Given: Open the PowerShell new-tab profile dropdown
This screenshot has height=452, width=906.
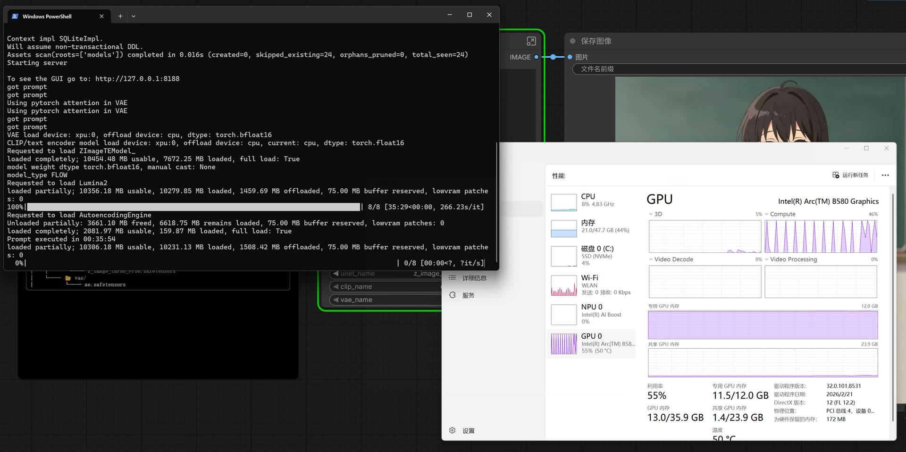Looking at the screenshot, I should coord(134,16).
